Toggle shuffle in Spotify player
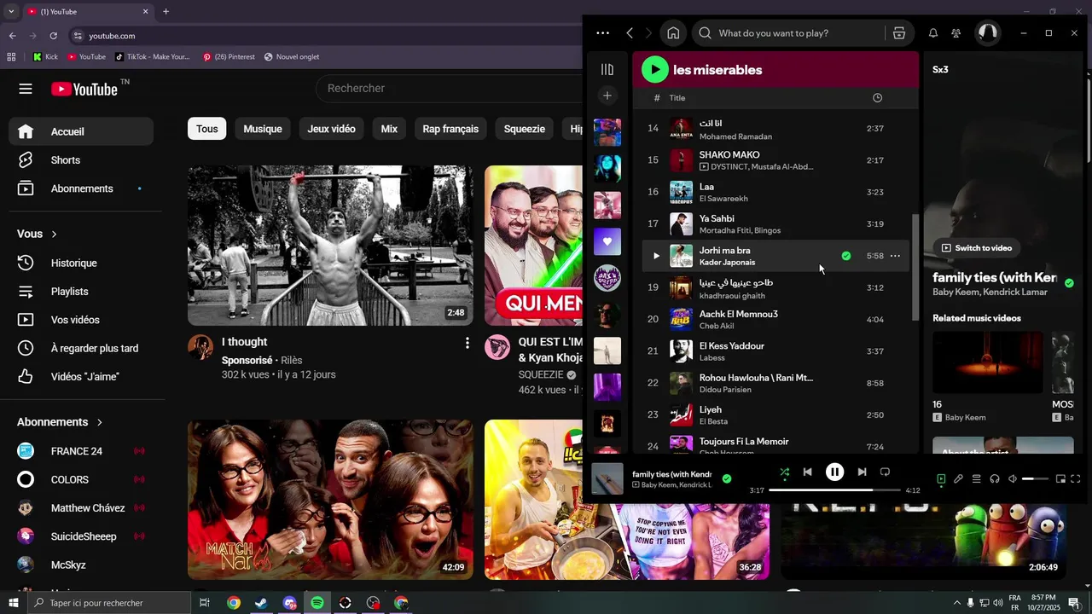The height and width of the screenshot is (614, 1092). point(784,472)
